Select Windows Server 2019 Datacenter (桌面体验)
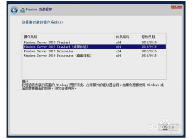Viewport: 193px width, 139px height. click(95, 56)
